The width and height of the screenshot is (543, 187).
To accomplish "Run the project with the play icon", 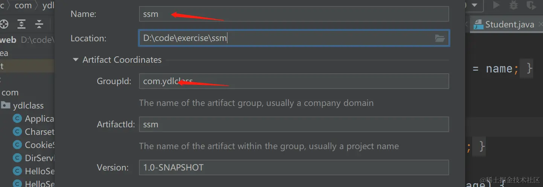I will (x=496, y=5).
